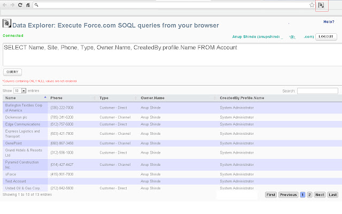
Task: Select Pyramid Construction Inc. cell
Action: [x=25, y=165]
